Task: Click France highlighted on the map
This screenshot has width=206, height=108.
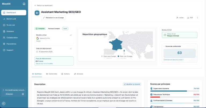Action: pyautogui.click(x=116, y=44)
